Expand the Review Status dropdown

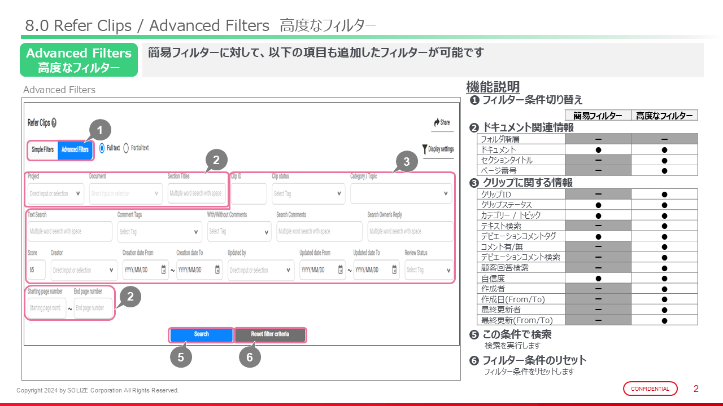tap(429, 270)
